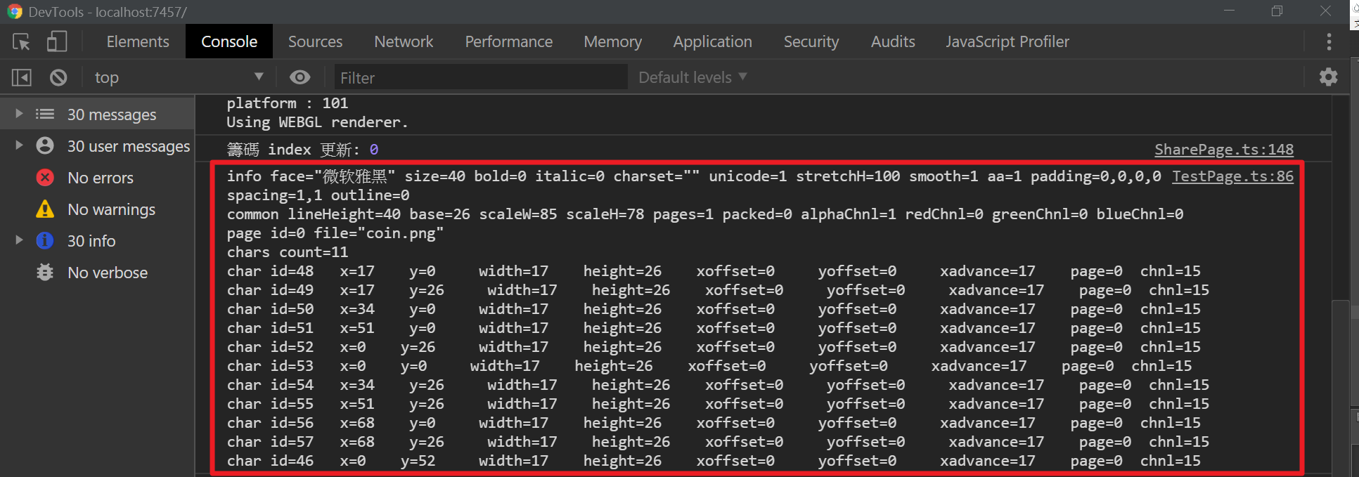The width and height of the screenshot is (1359, 477).
Task: Select the 'No verbose' bug filter icon
Action: (x=45, y=273)
